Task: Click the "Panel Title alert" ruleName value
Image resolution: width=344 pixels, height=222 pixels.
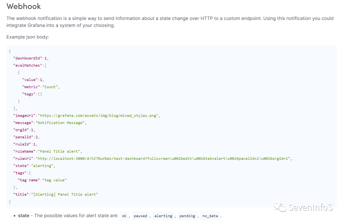Action: pyautogui.click(x=60, y=152)
